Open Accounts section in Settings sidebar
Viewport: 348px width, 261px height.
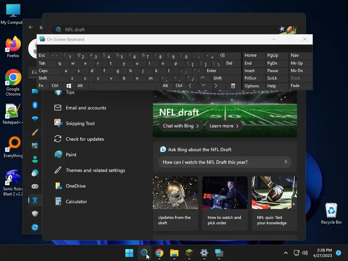coord(35,159)
